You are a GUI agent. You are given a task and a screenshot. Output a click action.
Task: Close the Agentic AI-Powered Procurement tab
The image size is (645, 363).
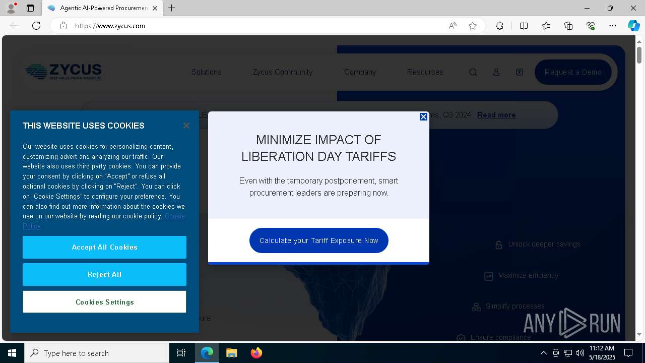pos(155,8)
